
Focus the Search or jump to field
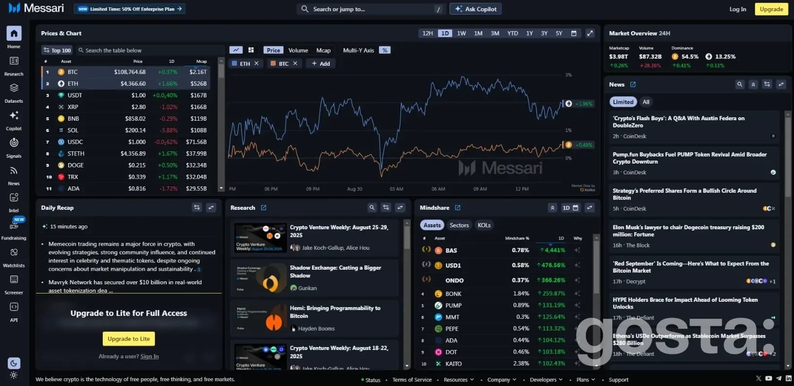coord(371,9)
